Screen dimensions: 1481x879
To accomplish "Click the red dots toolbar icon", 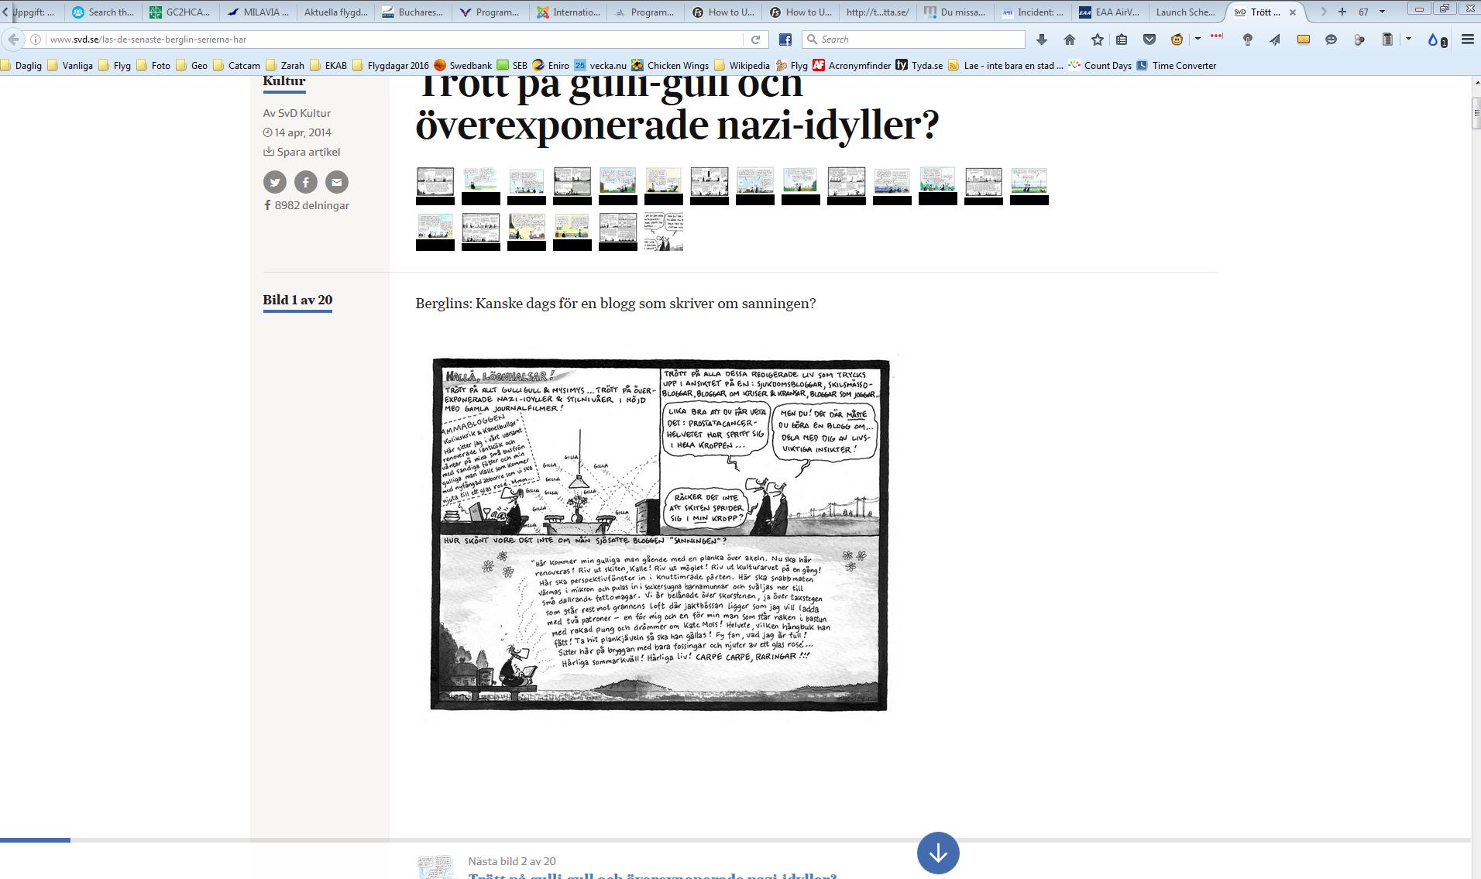I will [x=1217, y=36].
